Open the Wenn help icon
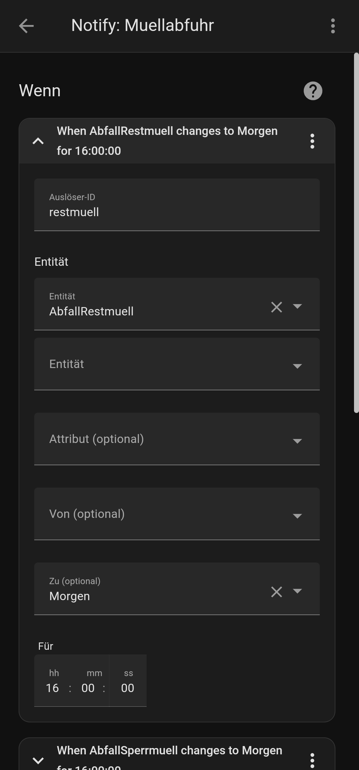This screenshot has width=359, height=770. [313, 91]
